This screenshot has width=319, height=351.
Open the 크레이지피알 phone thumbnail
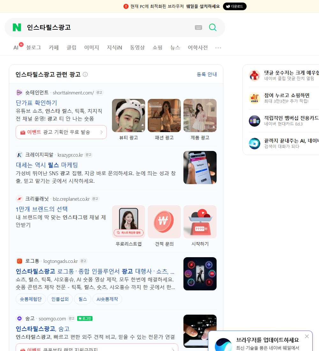tap(200, 168)
